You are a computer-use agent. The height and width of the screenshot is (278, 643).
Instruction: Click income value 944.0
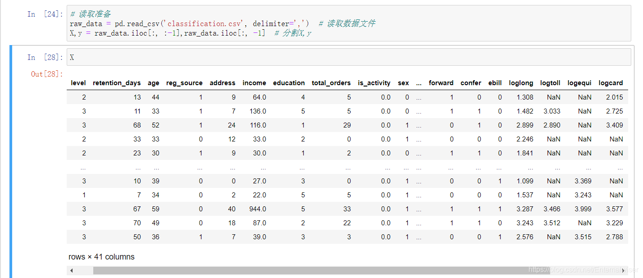click(x=257, y=209)
